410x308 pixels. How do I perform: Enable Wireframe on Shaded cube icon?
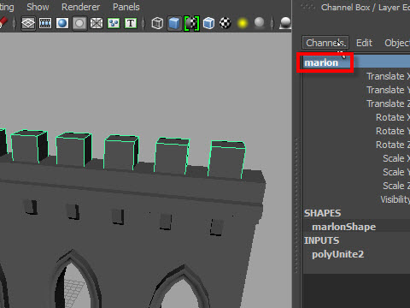[208, 23]
